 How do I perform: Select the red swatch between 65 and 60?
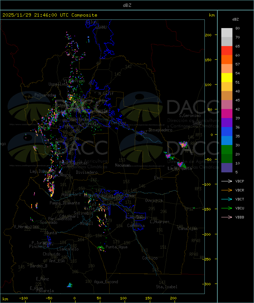pyautogui.click(x=227, y=51)
